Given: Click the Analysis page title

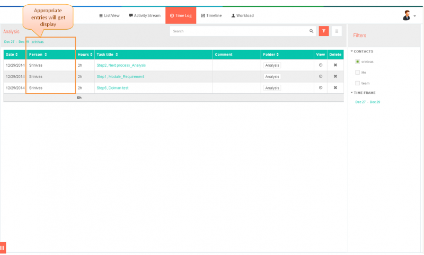Looking at the screenshot, I should 11,32.
